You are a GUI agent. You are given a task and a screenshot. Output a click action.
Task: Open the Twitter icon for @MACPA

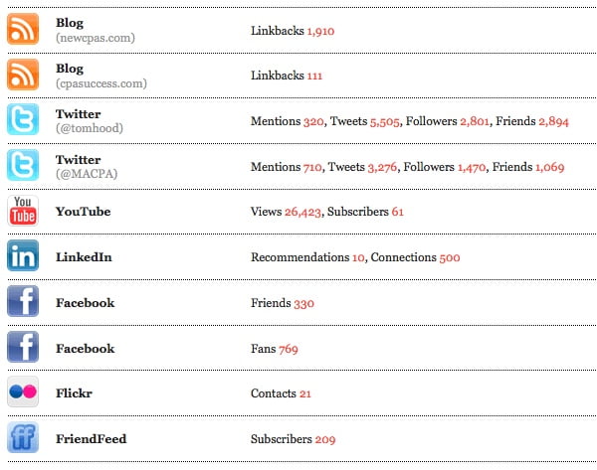(23, 166)
